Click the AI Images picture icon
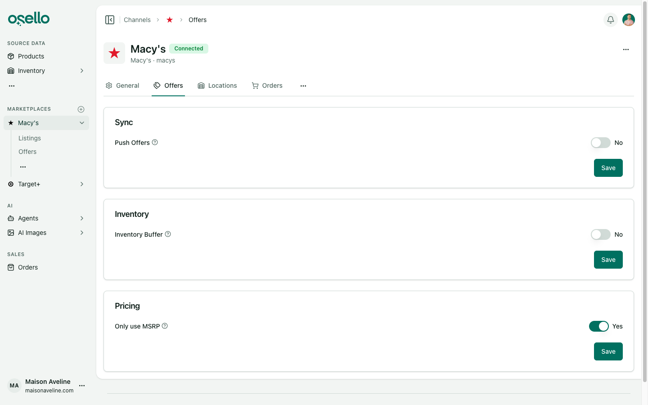The height and width of the screenshot is (405, 648). tap(11, 233)
